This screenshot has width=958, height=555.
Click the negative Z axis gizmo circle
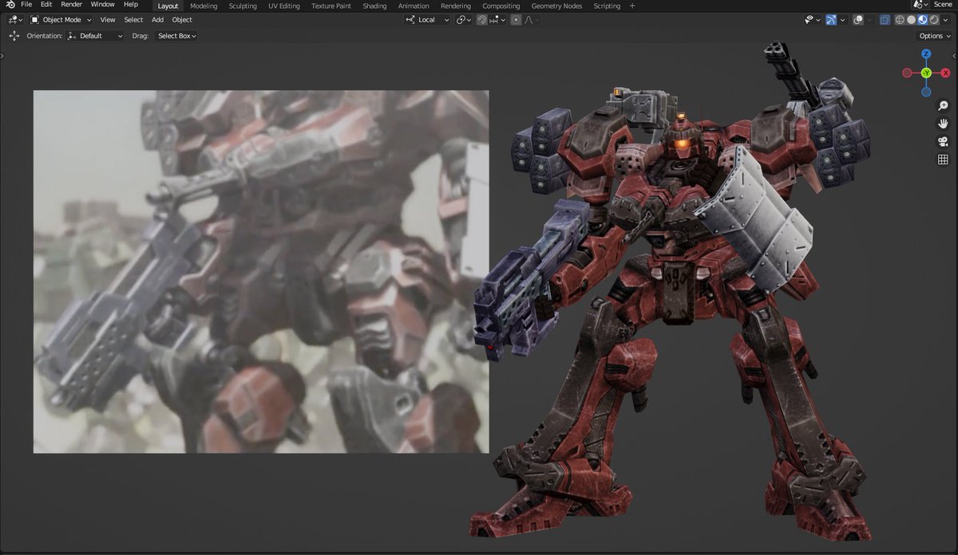pos(926,92)
